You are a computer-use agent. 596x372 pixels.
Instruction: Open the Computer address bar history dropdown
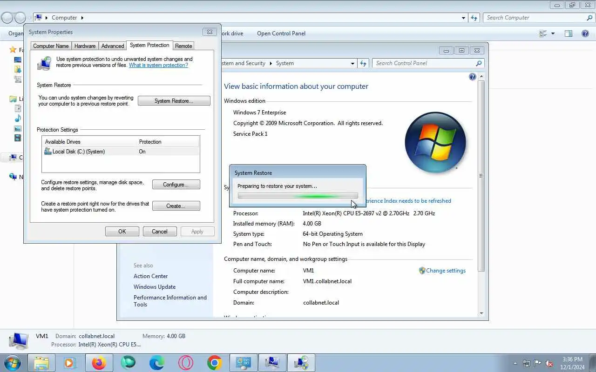pyautogui.click(x=463, y=18)
